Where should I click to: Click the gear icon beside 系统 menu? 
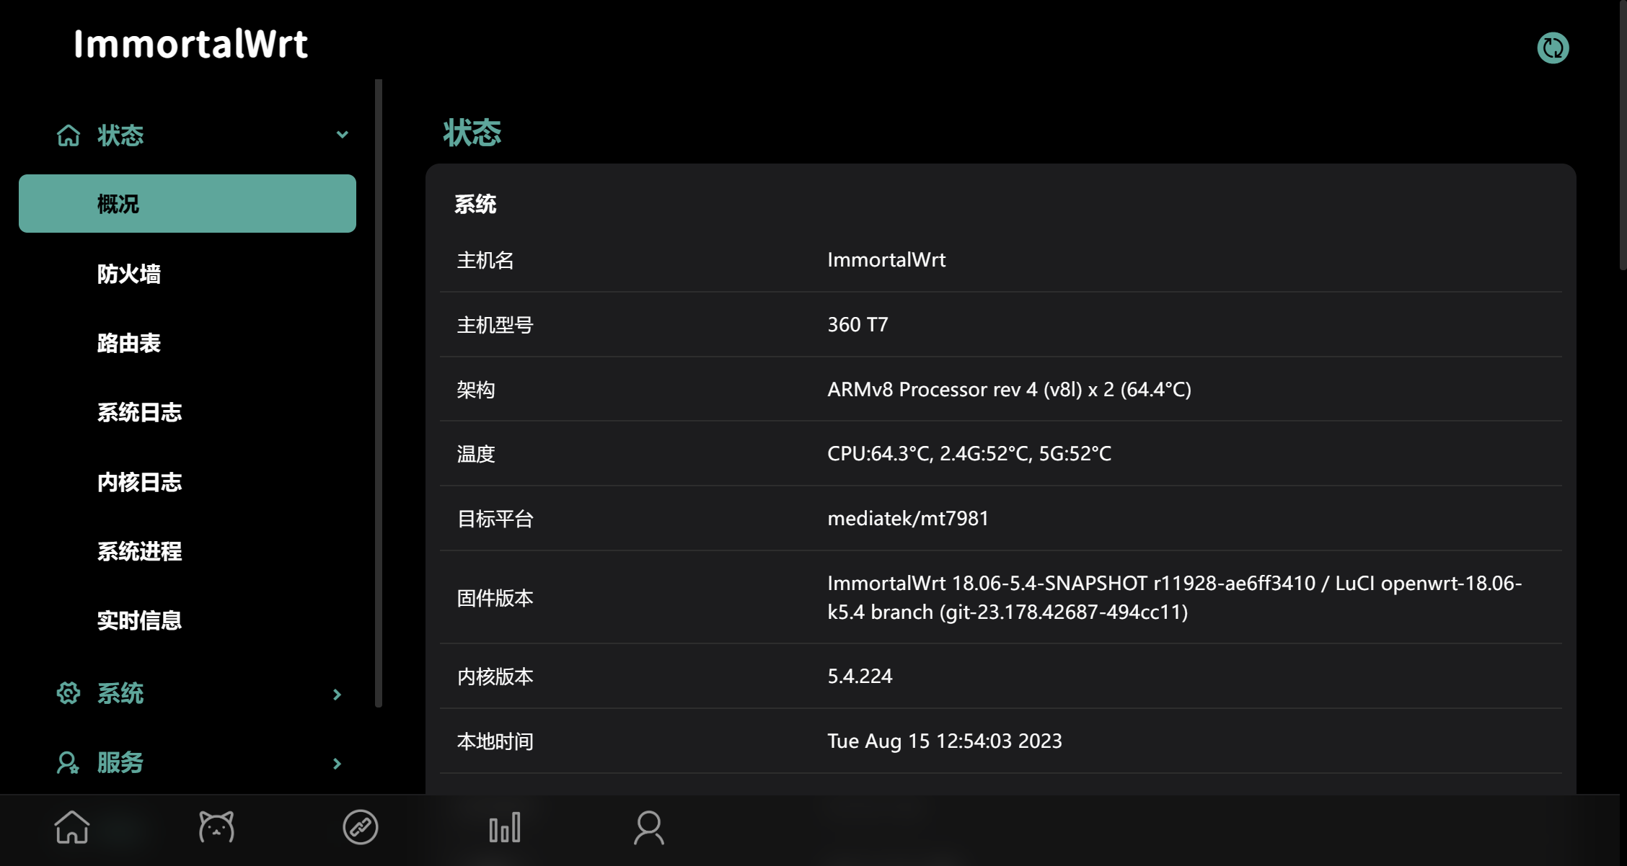pos(69,693)
